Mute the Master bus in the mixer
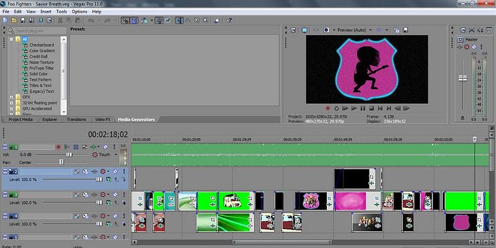The image size is (496, 248). click(474, 47)
